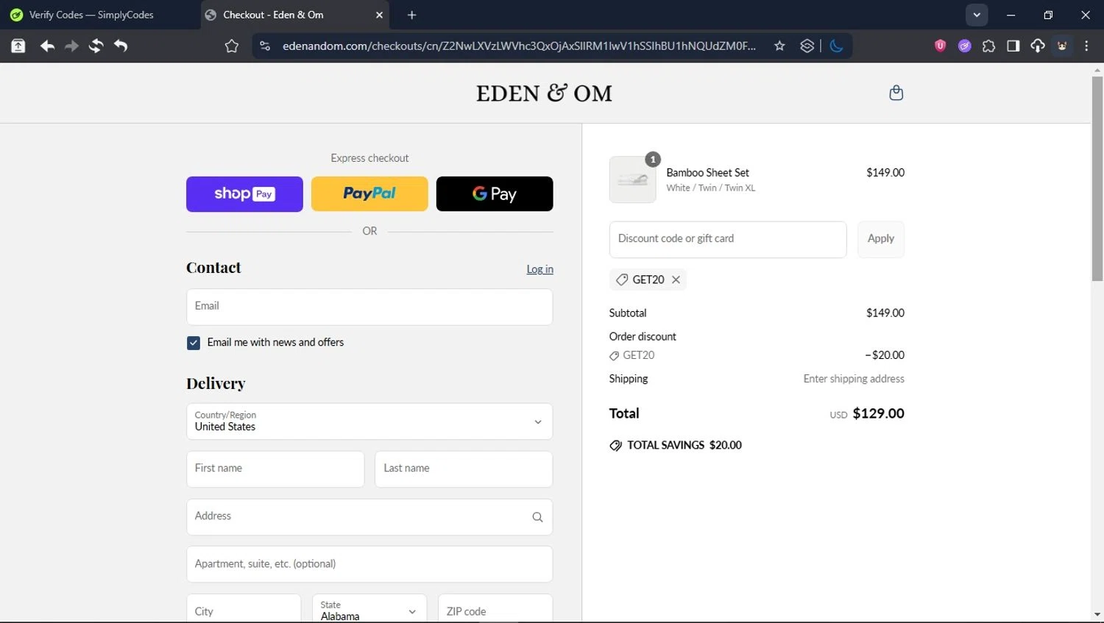Image resolution: width=1104 pixels, height=623 pixels.
Task: Open the shopping bag cart icon
Action: coord(896,93)
